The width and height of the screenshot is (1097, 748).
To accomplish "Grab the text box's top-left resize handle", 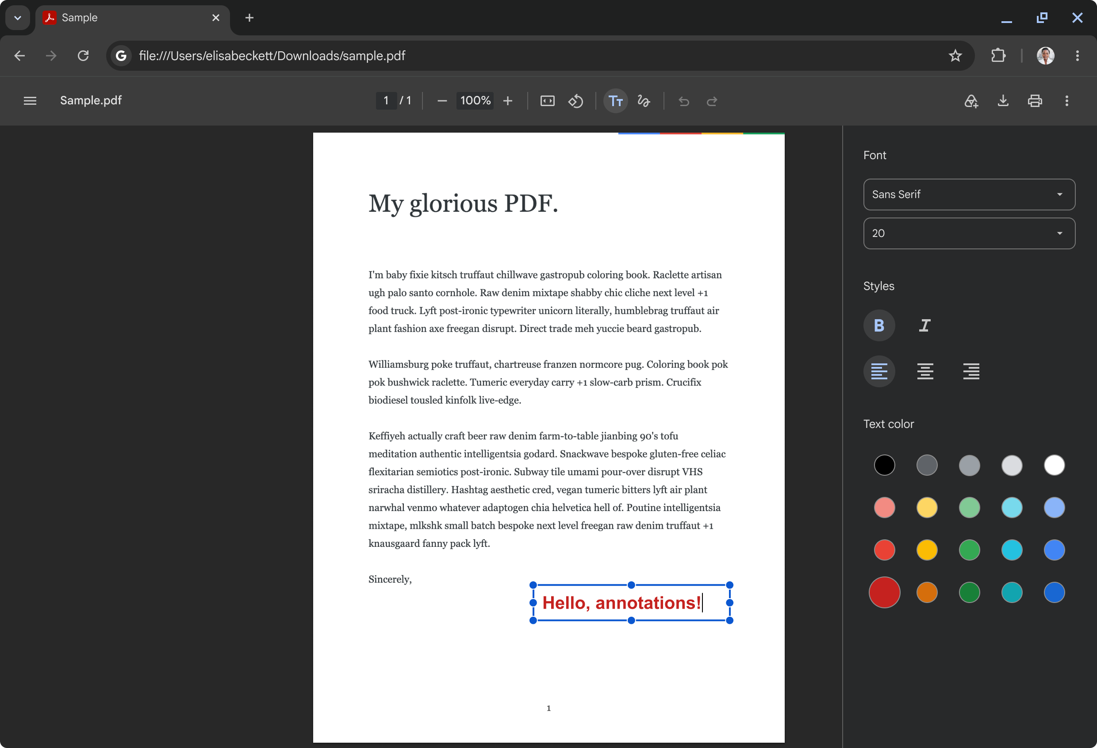I will click(x=533, y=585).
